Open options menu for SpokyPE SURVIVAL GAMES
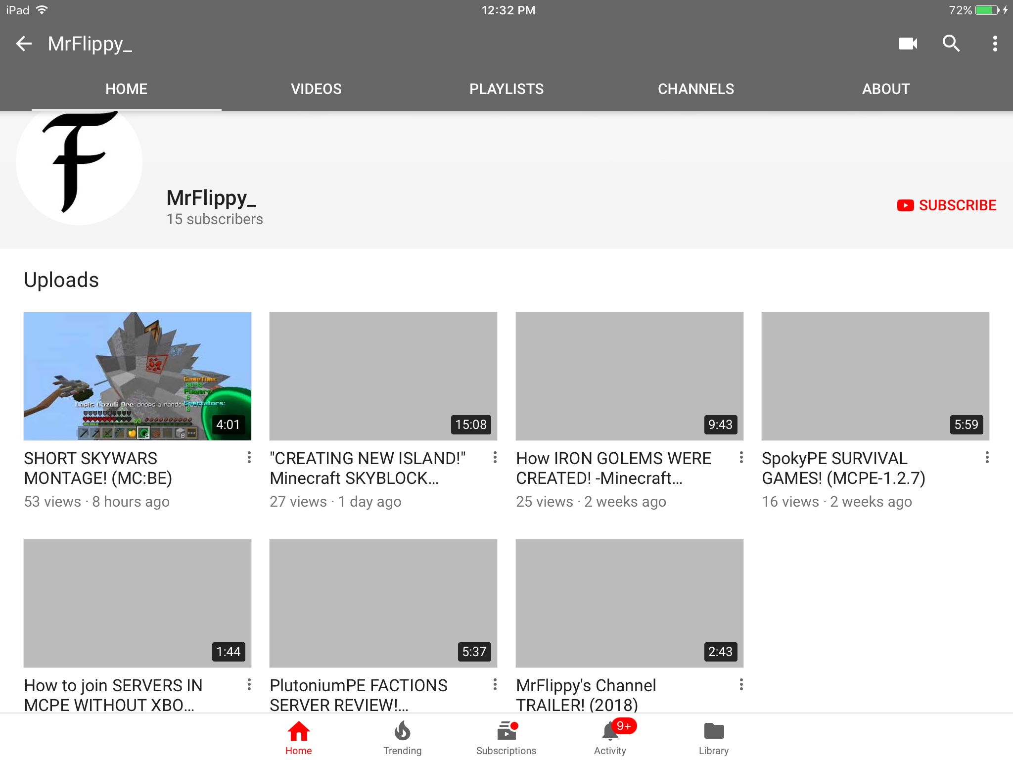Screen dimensions: 1013x760 point(987,458)
